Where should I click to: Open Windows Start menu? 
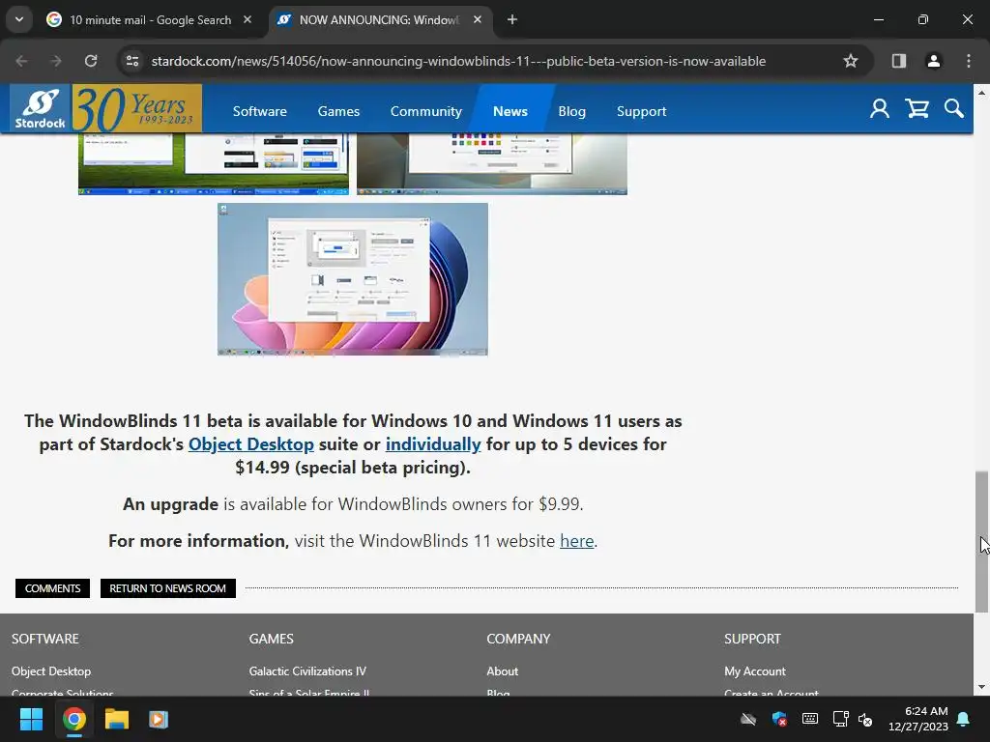point(31,719)
